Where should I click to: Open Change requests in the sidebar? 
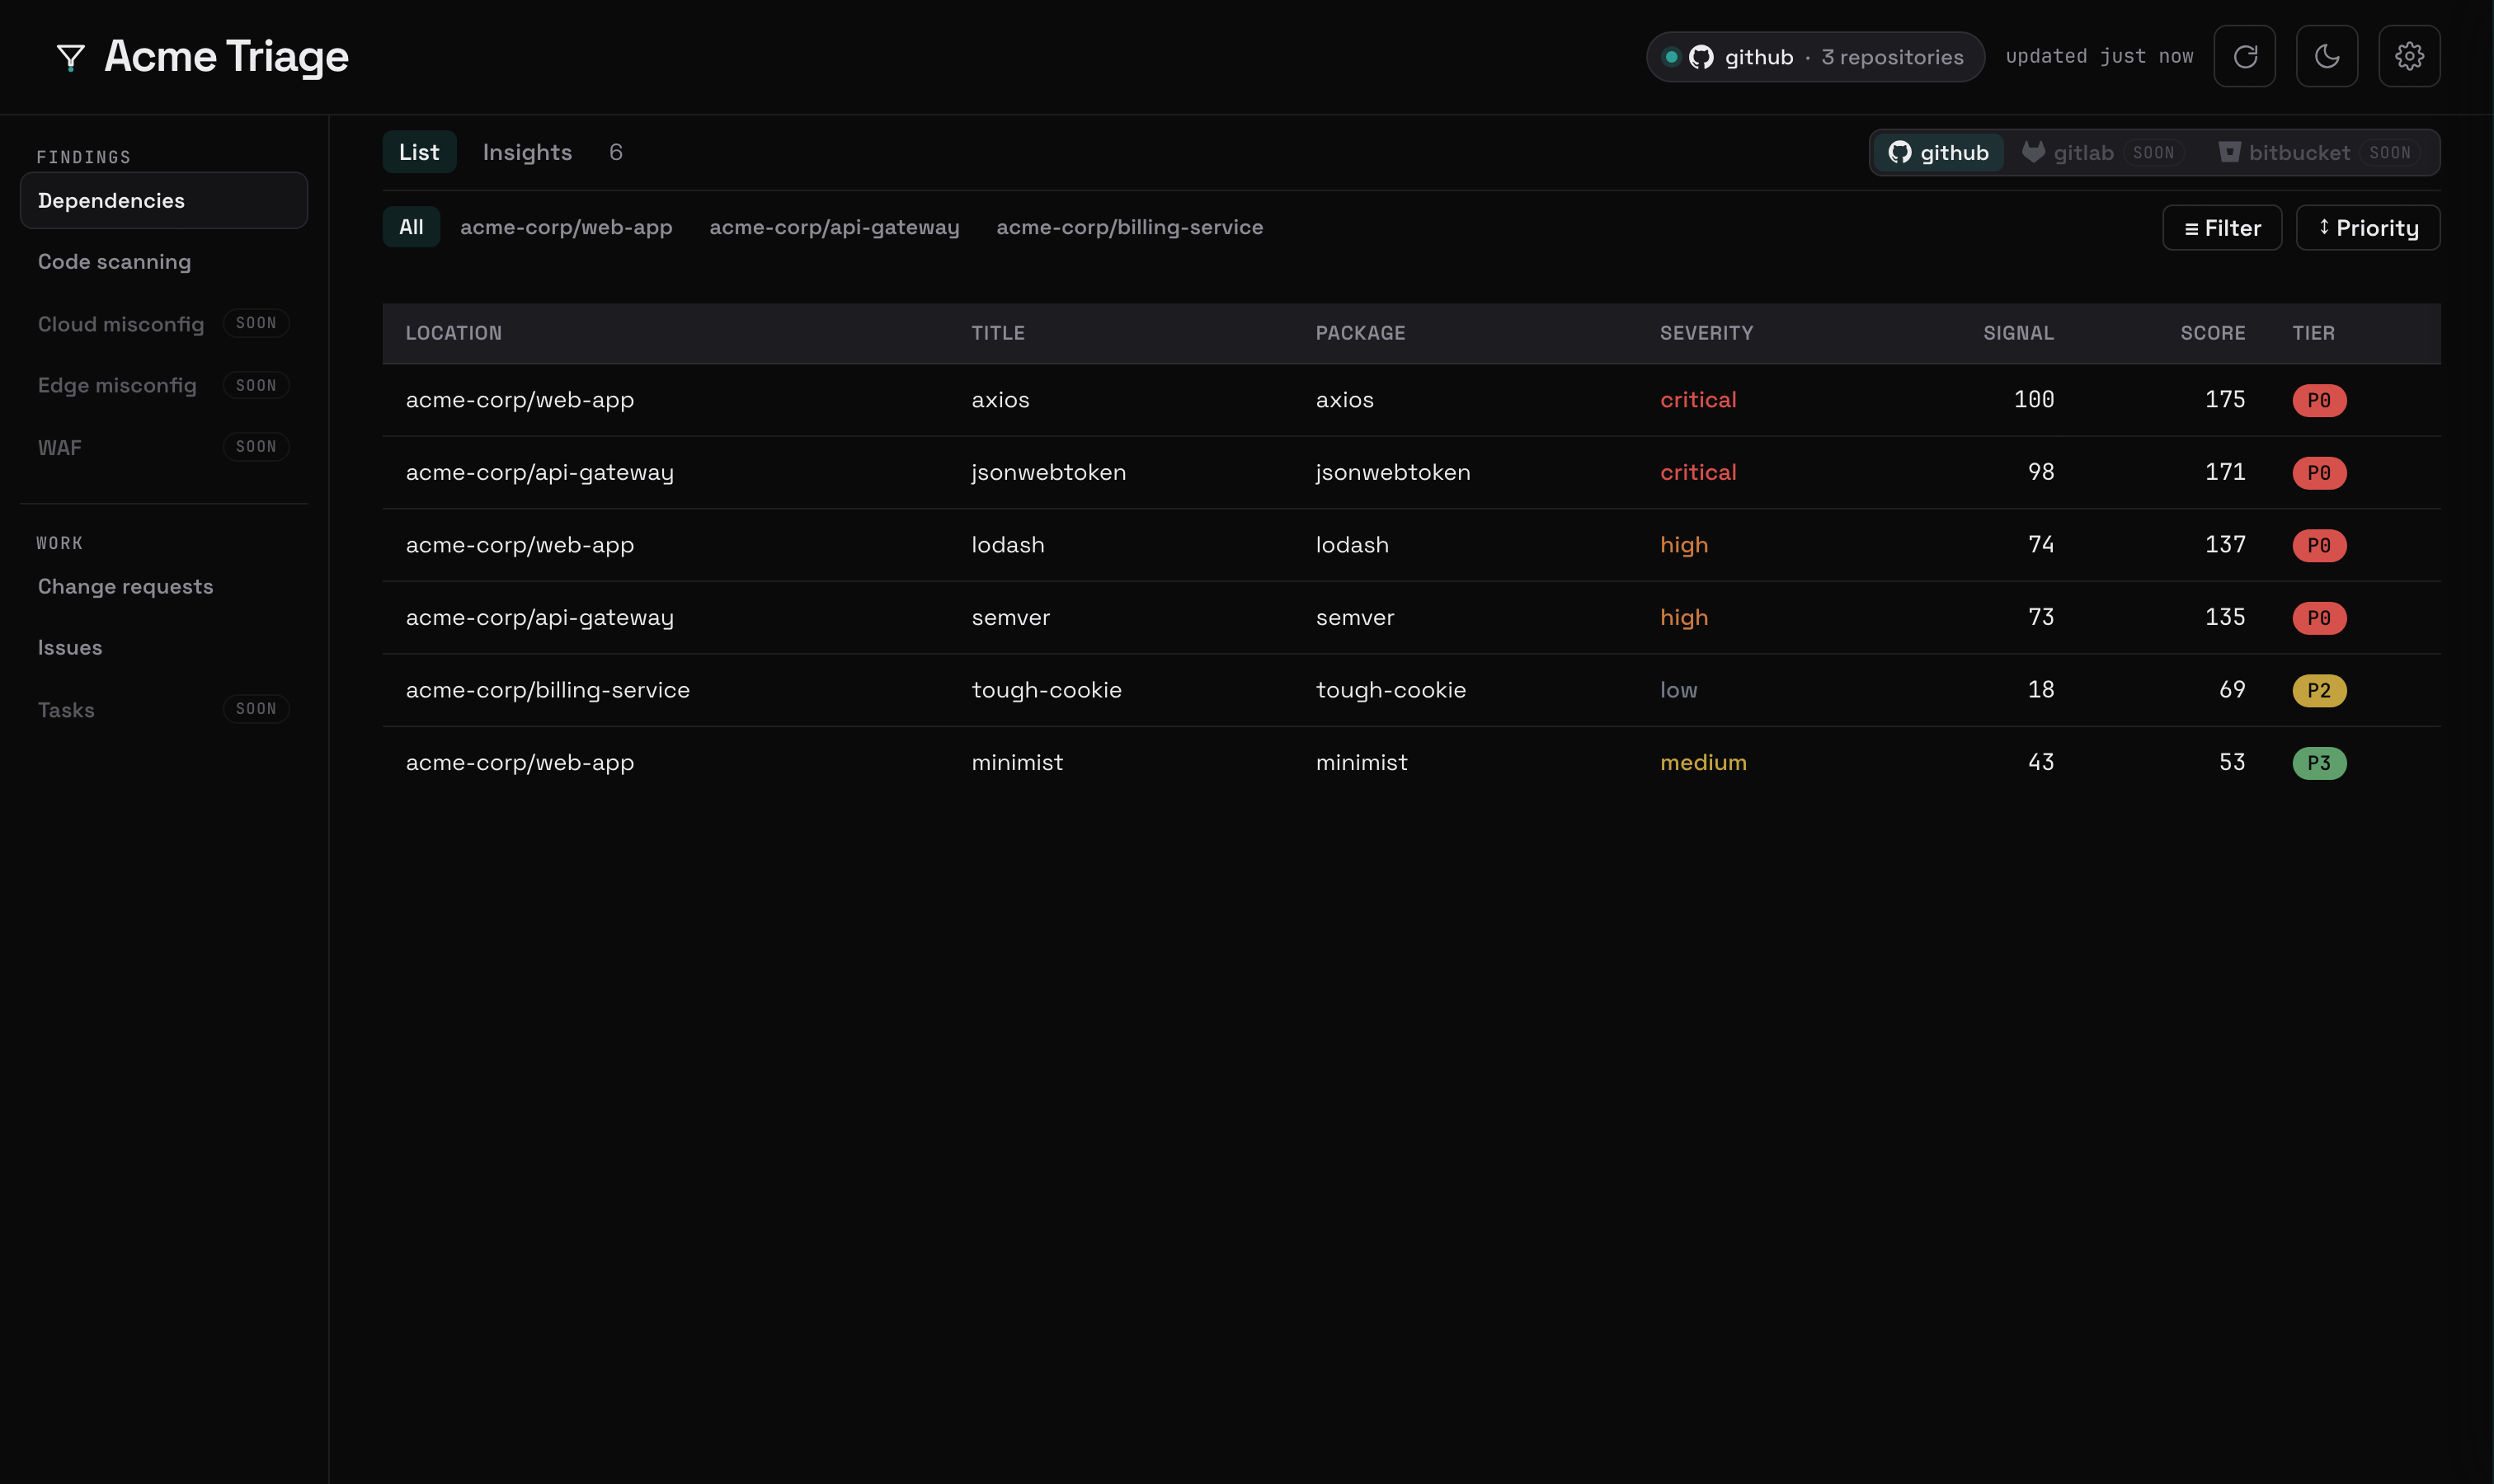pyautogui.click(x=164, y=586)
